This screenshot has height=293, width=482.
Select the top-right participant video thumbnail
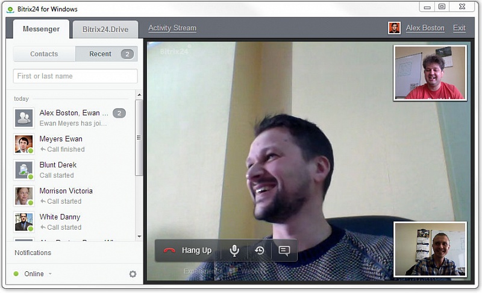tap(430, 73)
